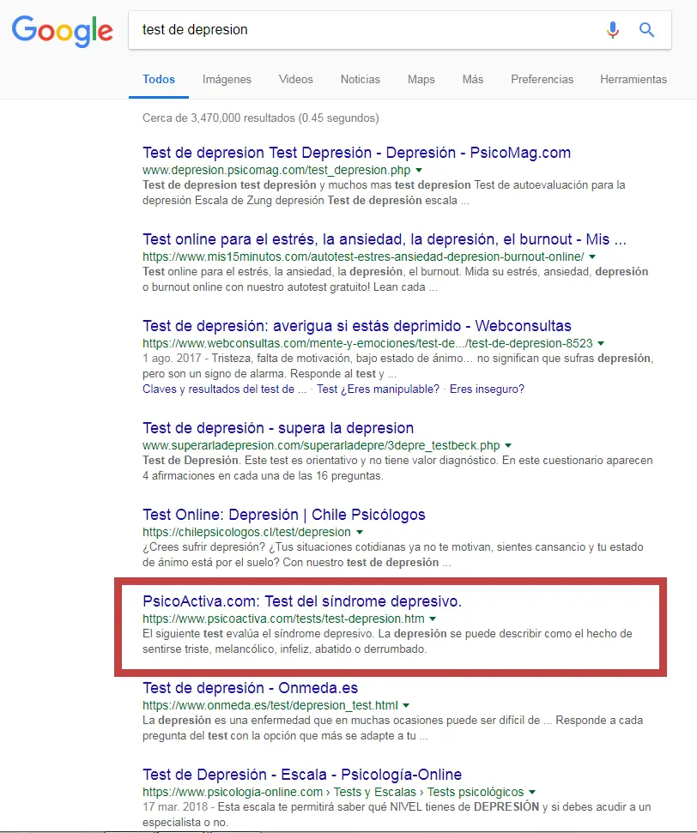Open the Noticias tab

pyautogui.click(x=360, y=79)
